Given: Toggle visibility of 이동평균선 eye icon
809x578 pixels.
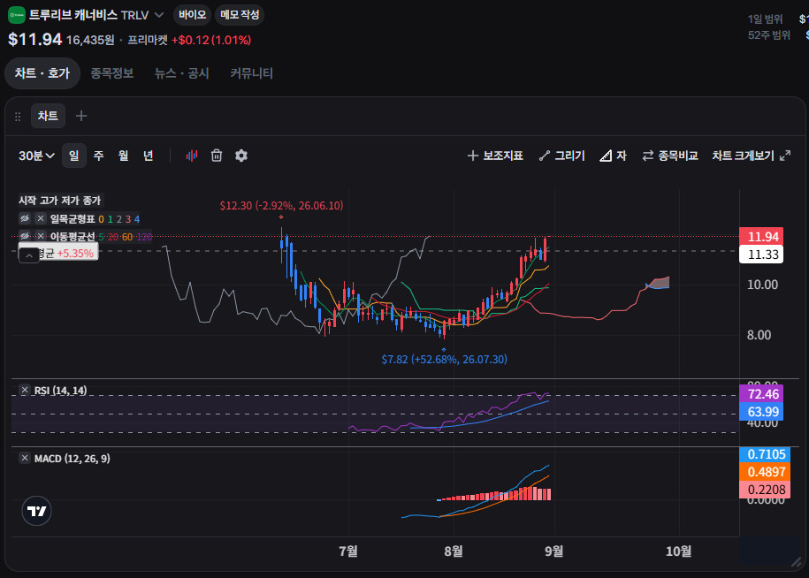Looking at the screenshot, I should [24, 236].
